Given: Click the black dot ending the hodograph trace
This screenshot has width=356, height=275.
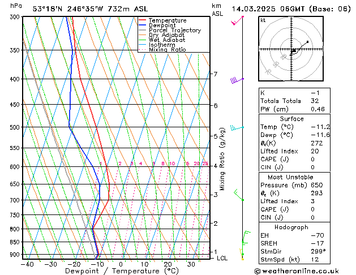Looking at the screenshot, I should (307, 42).
